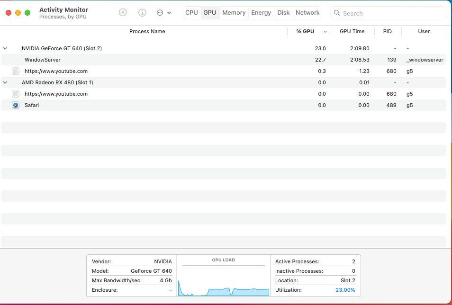452x305 pixels.
Task: Click the _windowserver user cell
Action: 425,60
